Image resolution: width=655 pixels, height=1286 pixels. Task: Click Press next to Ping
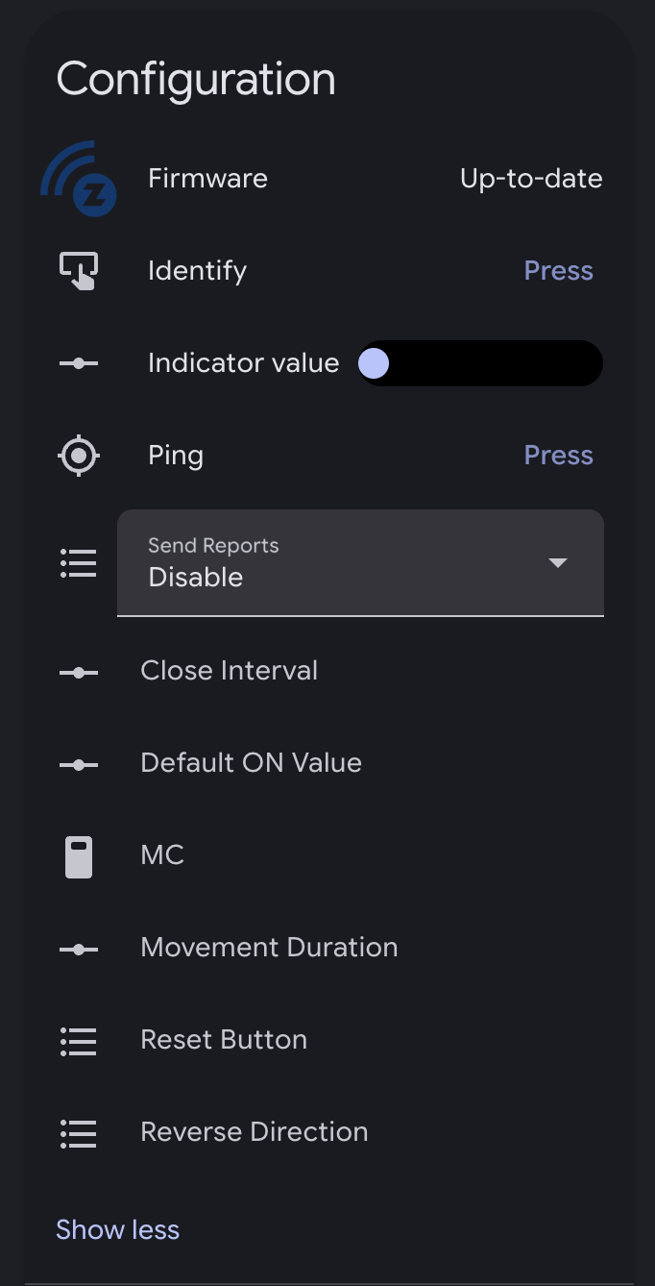coord(558,456)
